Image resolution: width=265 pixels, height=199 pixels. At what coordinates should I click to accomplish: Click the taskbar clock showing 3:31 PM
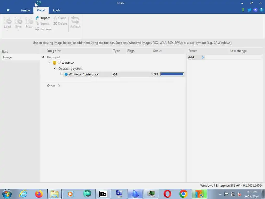252,194
